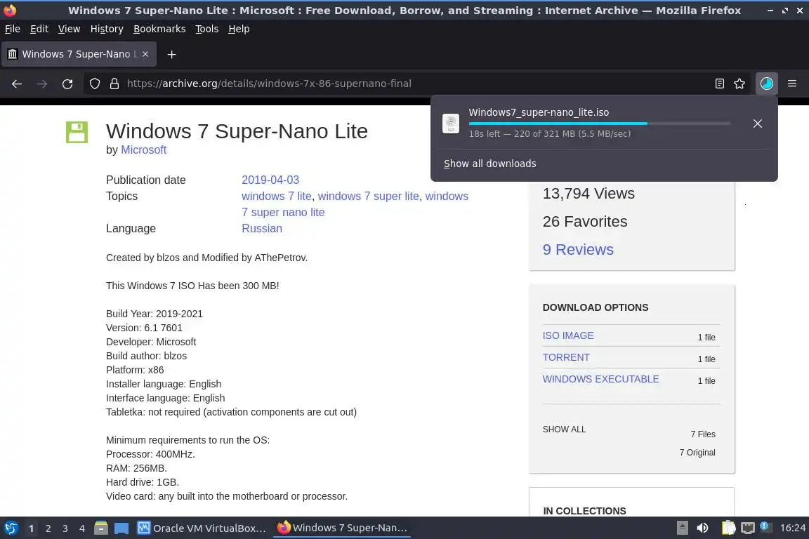Image resolution: width=809 pixels, height=539 pixels.
Task: Switch to workspace 2
Action: point(48,528)
